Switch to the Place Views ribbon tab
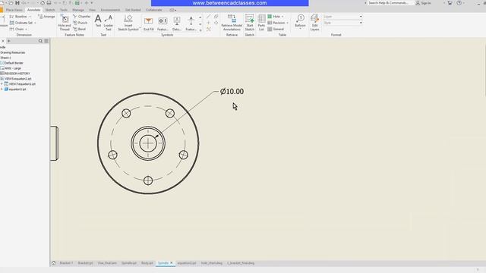The image size is (486, 273). click(x=14, y=10)
